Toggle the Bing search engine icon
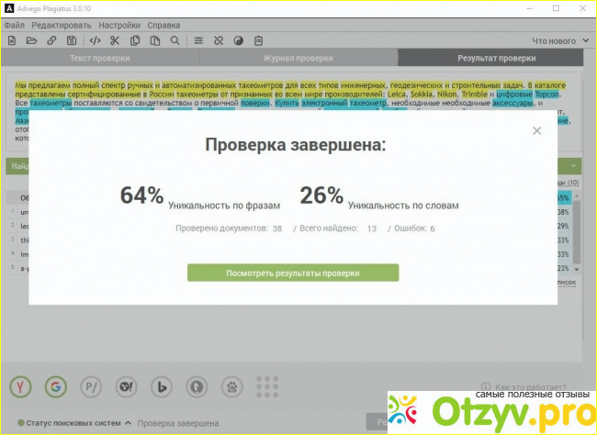 162,386
